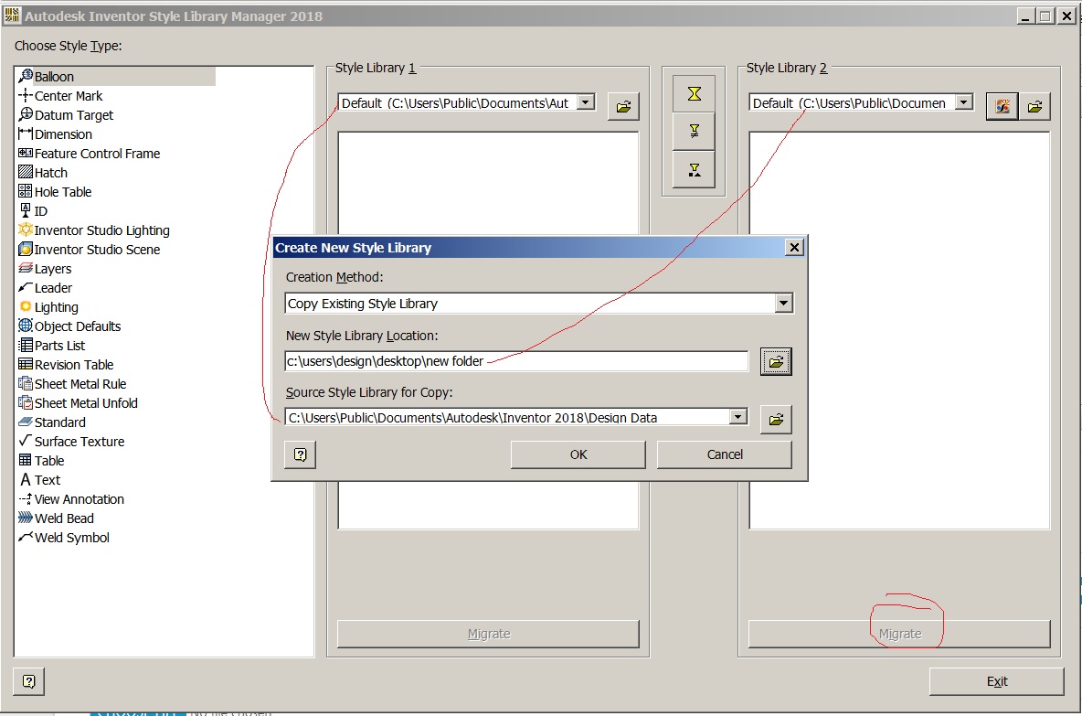The image size is (1082, 716).
Task: Confirm the dialog with OK
Action: pos(578,454)
